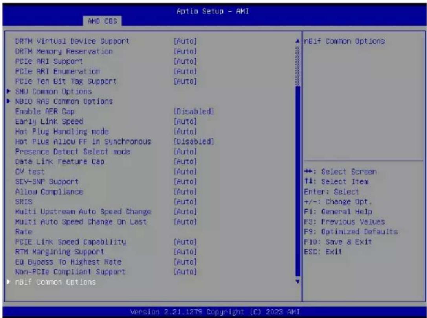Change DRTM Virtual Device Support value
The height and width of the screenshot is (318, 427).
tap(185, 41)
